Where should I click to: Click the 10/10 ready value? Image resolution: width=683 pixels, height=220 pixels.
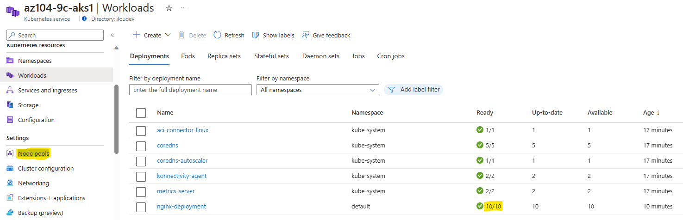pyautogui.click(x=493, y=206)
